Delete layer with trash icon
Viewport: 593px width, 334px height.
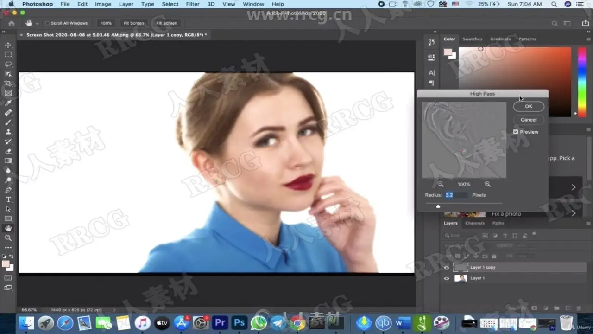579,308
